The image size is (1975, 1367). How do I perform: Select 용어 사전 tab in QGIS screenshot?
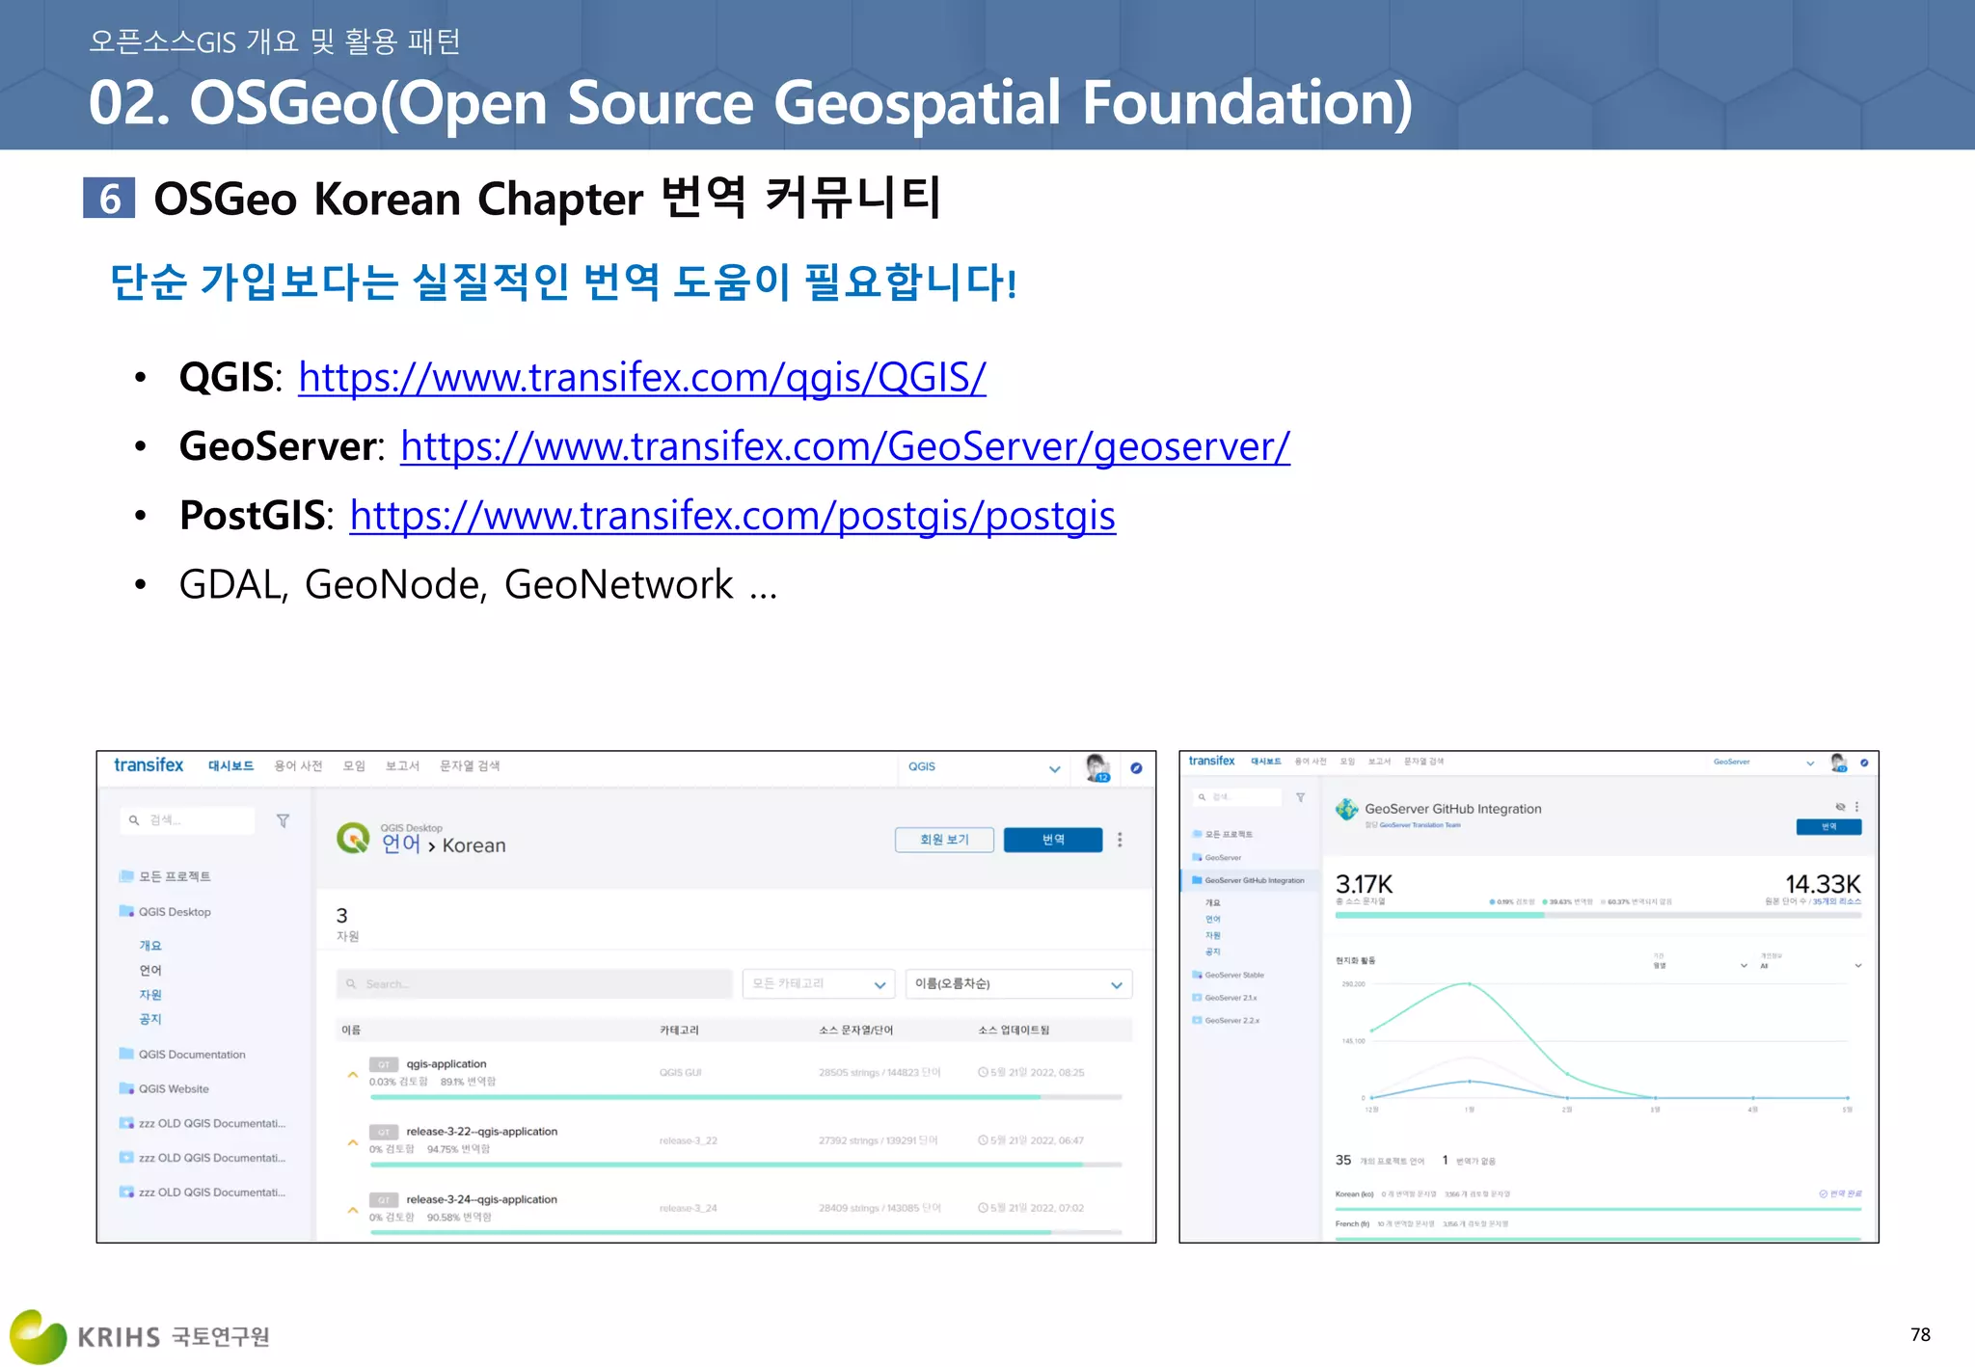tap(298, 765)
